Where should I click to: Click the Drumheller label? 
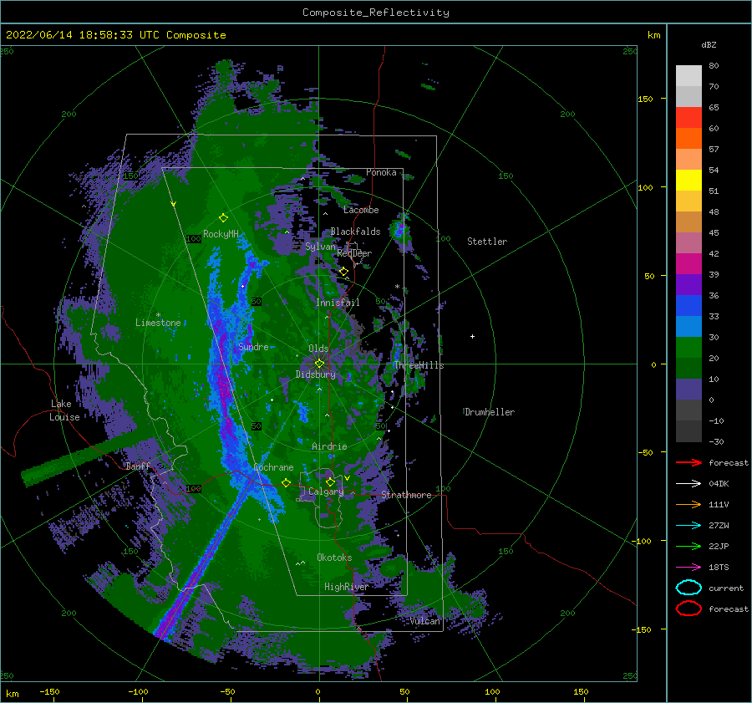tap(490, 412)
